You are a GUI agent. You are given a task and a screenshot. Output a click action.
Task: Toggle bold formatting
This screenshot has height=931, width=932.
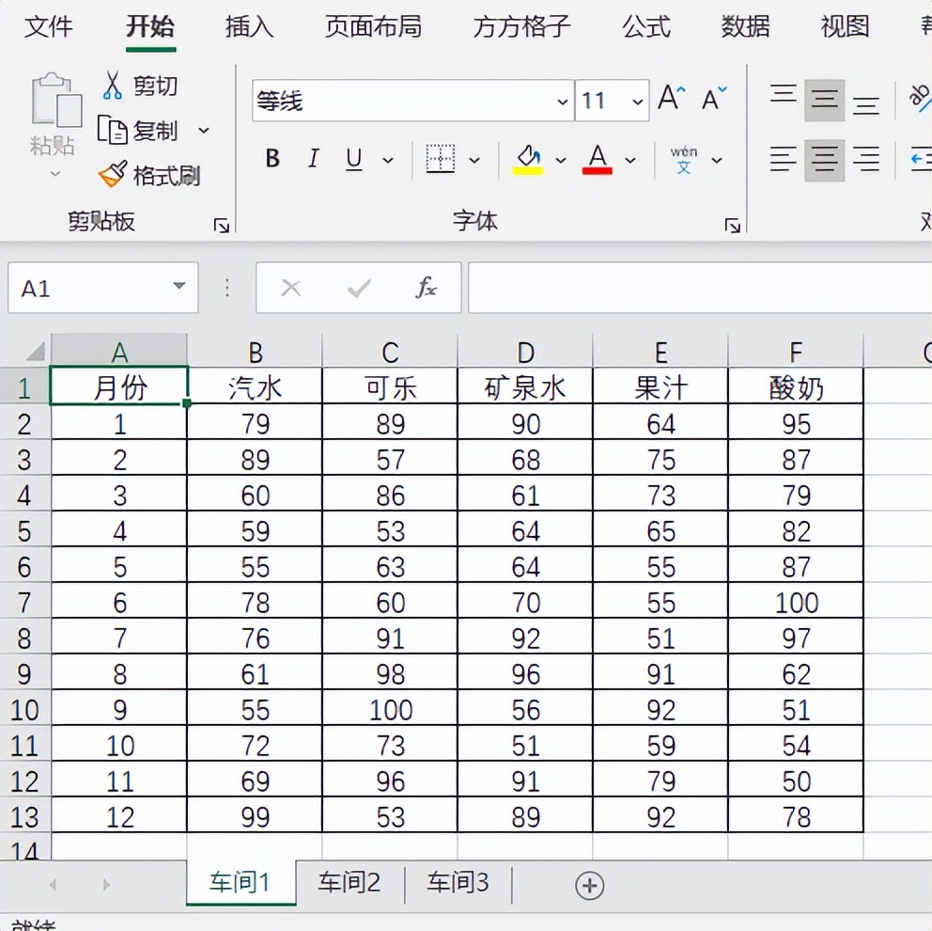(272, 159)
